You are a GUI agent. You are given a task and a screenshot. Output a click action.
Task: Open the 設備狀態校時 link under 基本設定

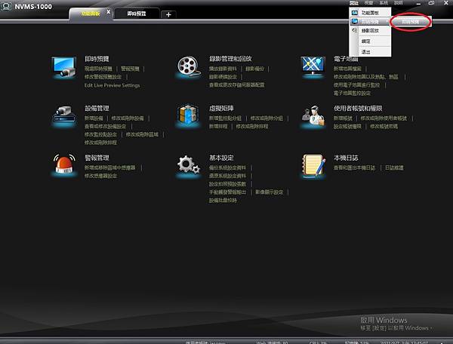[x=223, y=200]
